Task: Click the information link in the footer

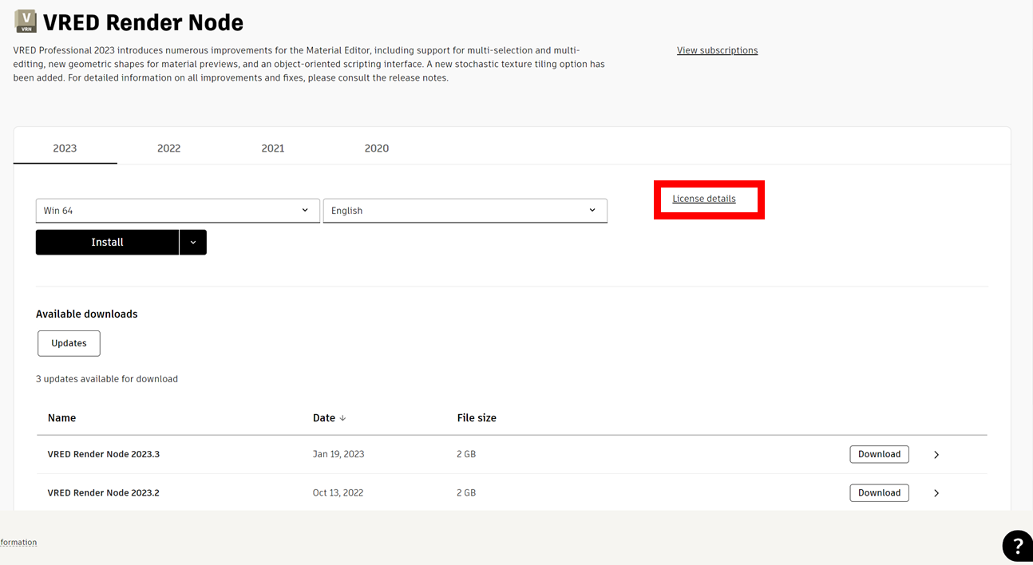Action: coord(18,542)
